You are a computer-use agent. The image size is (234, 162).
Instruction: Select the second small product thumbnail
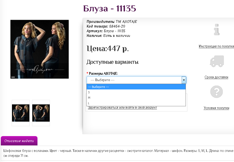point(41,113)
